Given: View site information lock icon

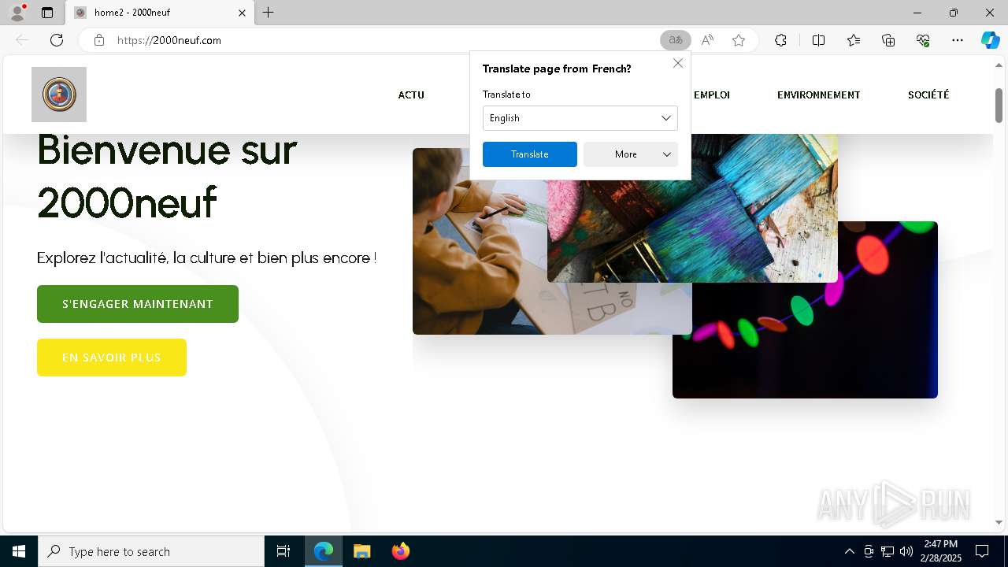Looking at the screenshot, I should pyautogui.click(x=98, y=40).
